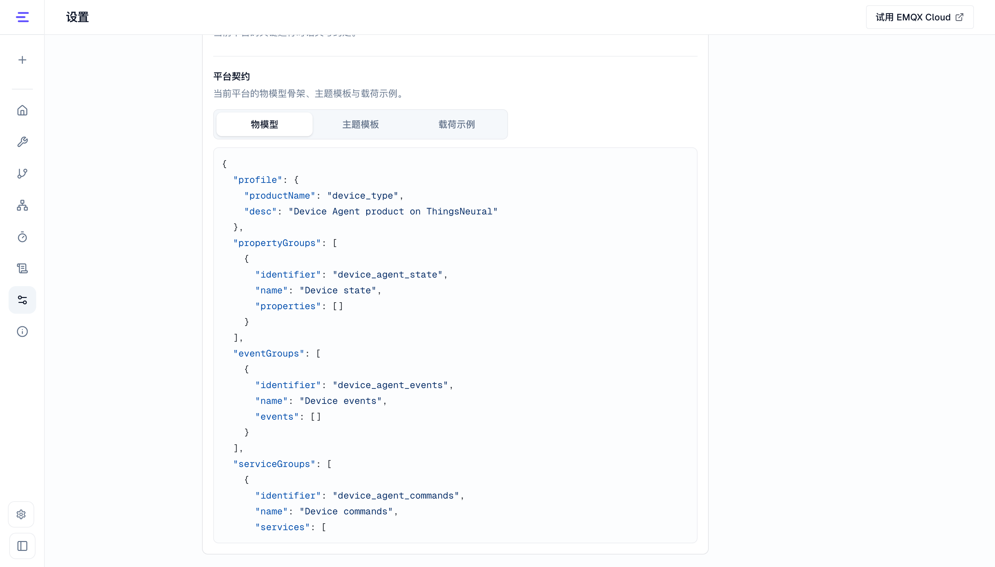Click "device_agent_events" value
The width and height of the screenshot is (995, 567).
point(390,385)
